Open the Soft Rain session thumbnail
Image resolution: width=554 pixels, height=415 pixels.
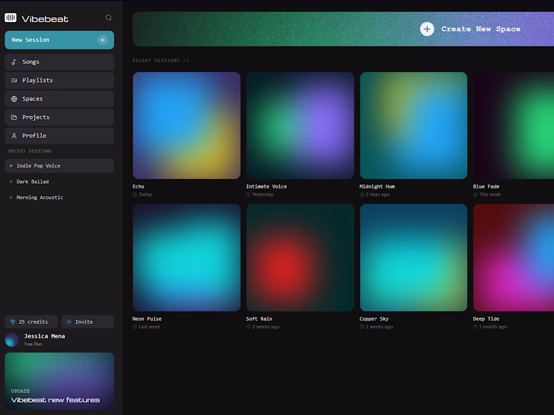(300, 257)
